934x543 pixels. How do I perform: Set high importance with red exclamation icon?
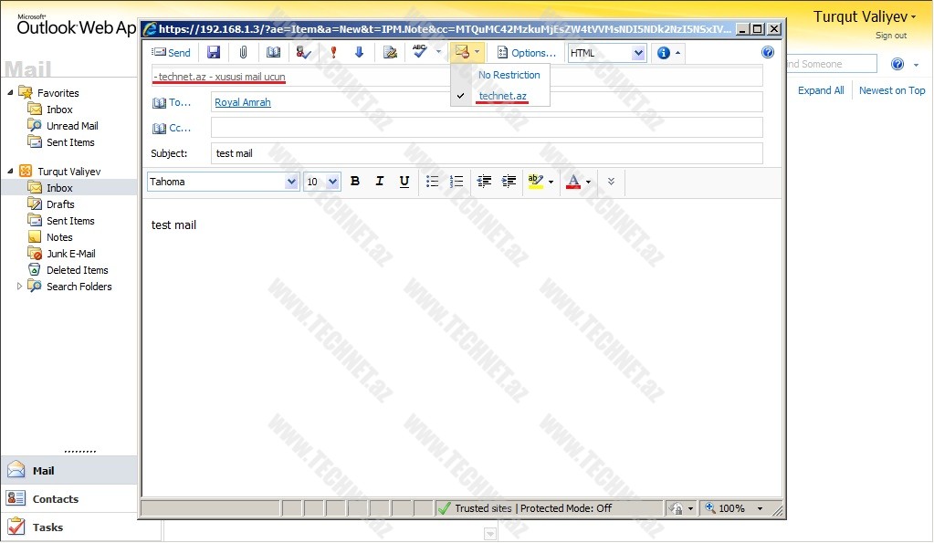pyautogui.click(x=333, y=53)
